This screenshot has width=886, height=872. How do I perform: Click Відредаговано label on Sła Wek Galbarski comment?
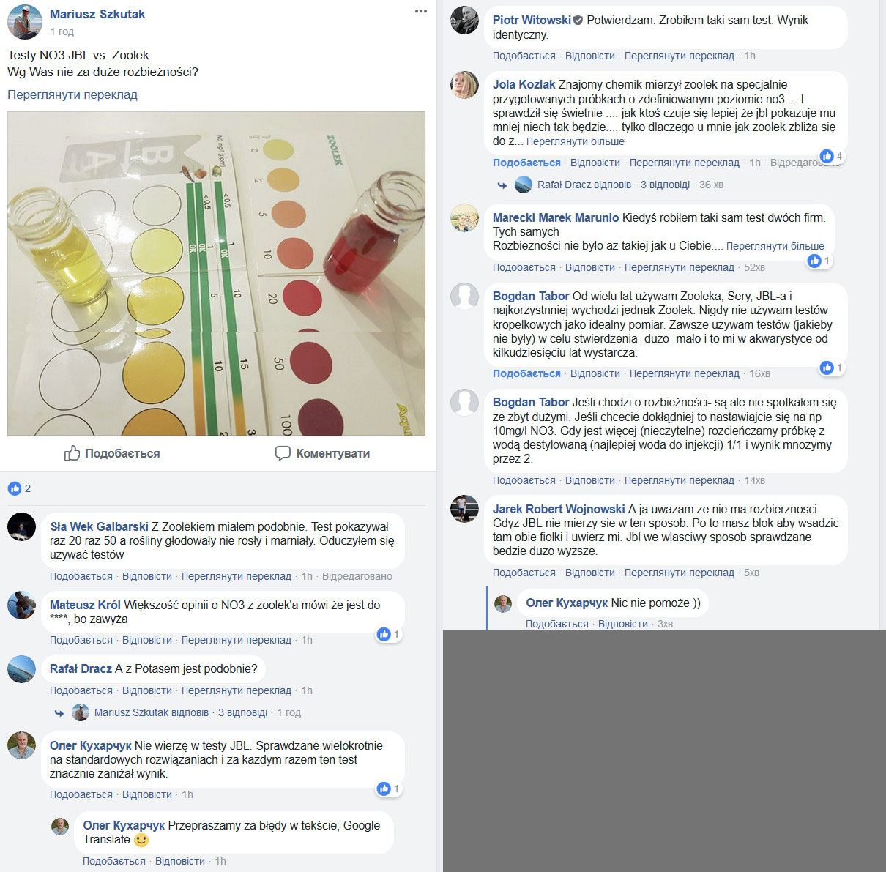click(357, 576)
